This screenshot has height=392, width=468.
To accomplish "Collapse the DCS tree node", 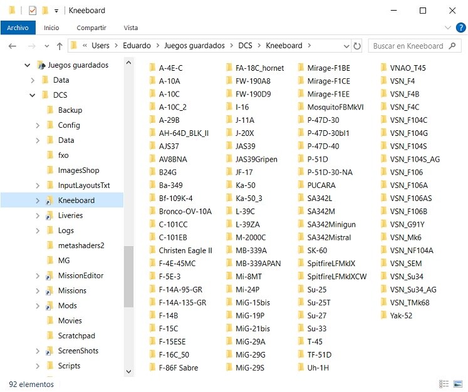I will 32,95.
